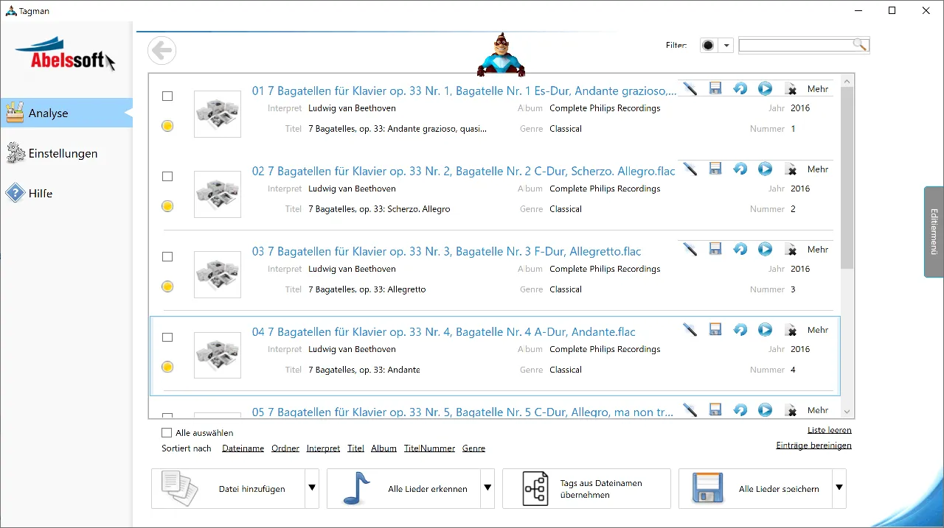The width and height of the screenshot is (944, 528).
Task: Click Liste leeren link
Action: (x=830, y=430)
